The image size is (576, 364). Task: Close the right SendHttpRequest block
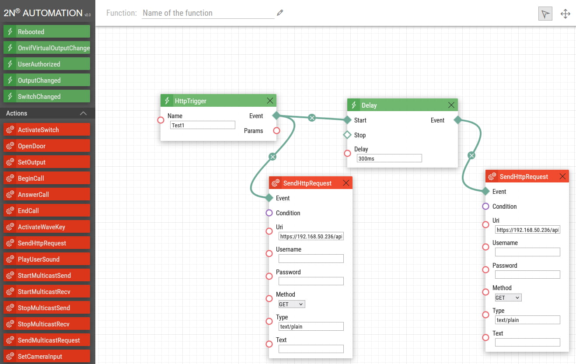562,176
